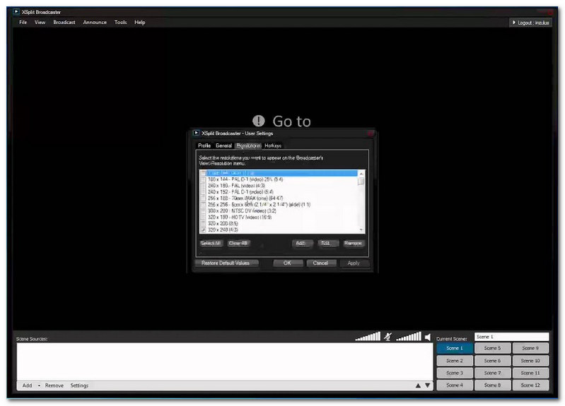The image size is (565, 406).
Task: Switch to Scene 7
Action: click(493, 373)
